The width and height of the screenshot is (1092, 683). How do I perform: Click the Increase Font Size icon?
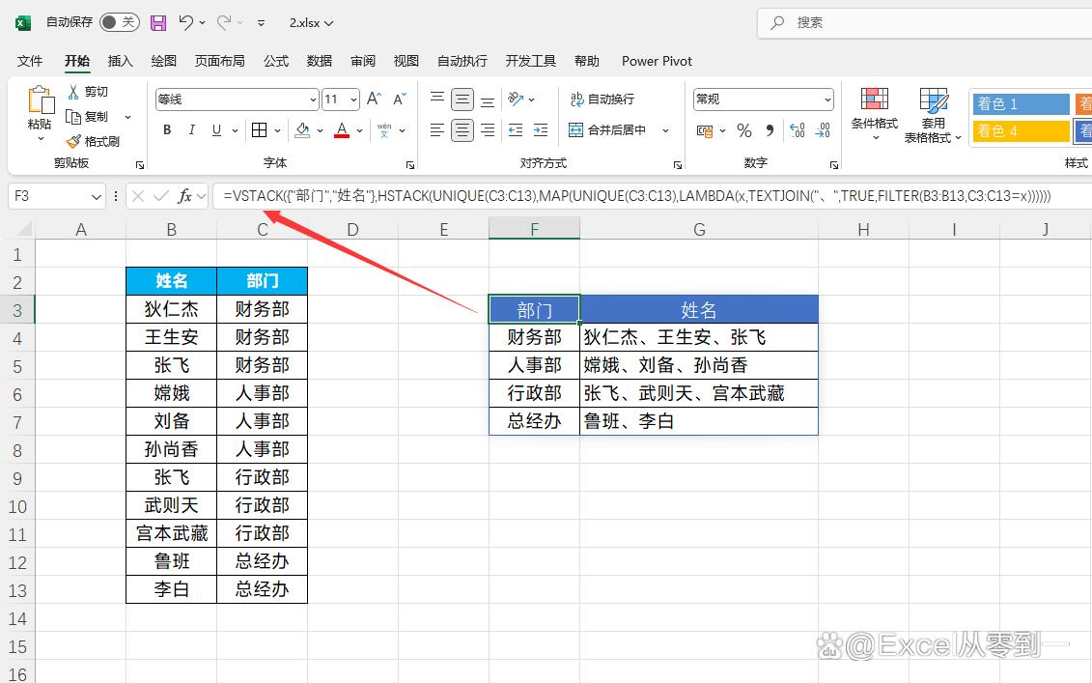tap(374, 100)
